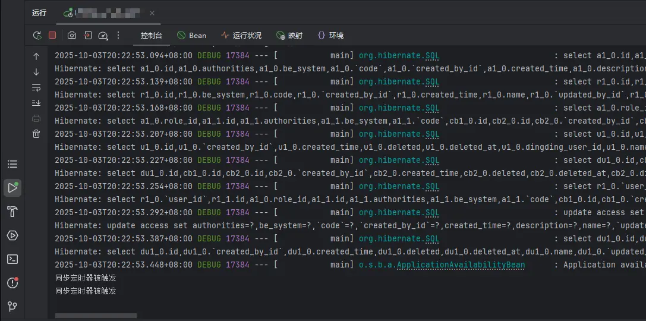Click the Rerun application icon
The image size is (646, 321).
coord(37,36)
